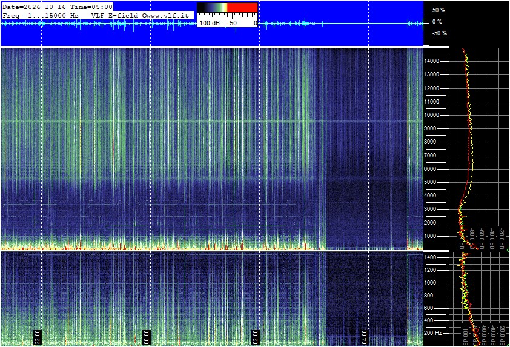
Task: Click the 2000 frequency axis label
Action: point(430,223)
